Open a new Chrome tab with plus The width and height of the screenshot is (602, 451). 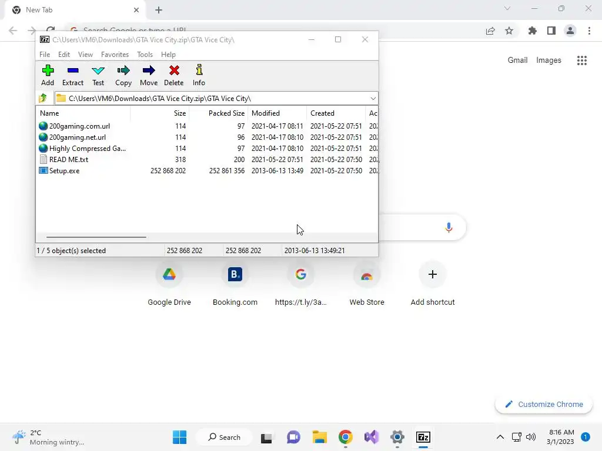pyautogui.click(x=159, y=10)
